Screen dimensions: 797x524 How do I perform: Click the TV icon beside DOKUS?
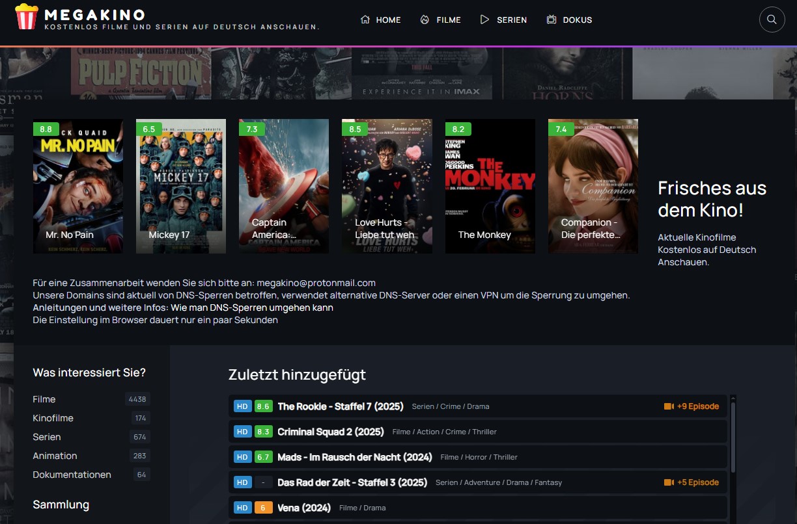click(552, 20)
